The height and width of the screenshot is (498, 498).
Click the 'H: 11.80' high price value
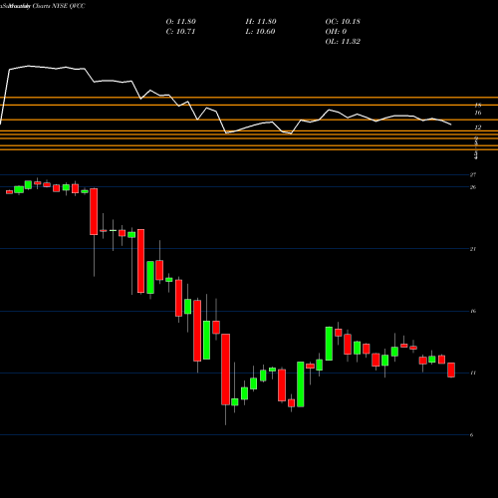[261, 22]
